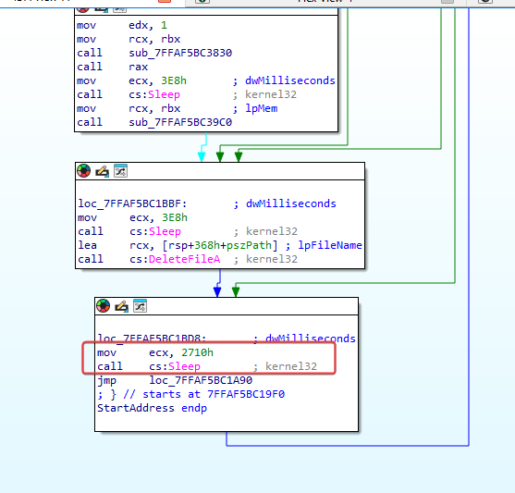Open color palette icon on loc_7FFAF5BC1BD8 block

(x=104, y=306)
